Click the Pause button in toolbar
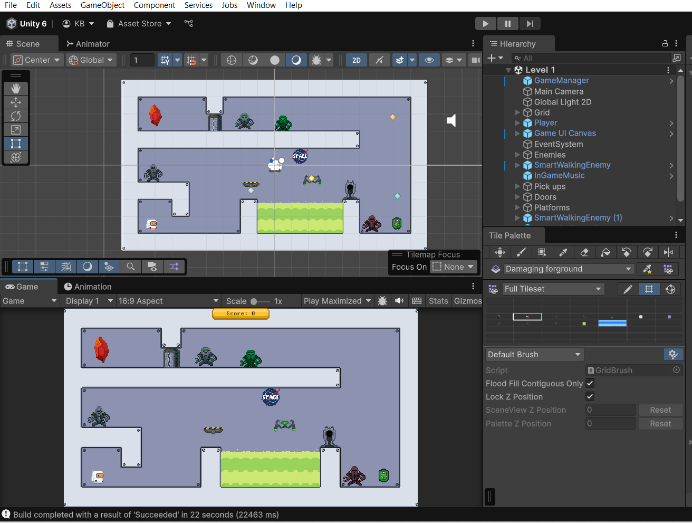 pos(507,24)
